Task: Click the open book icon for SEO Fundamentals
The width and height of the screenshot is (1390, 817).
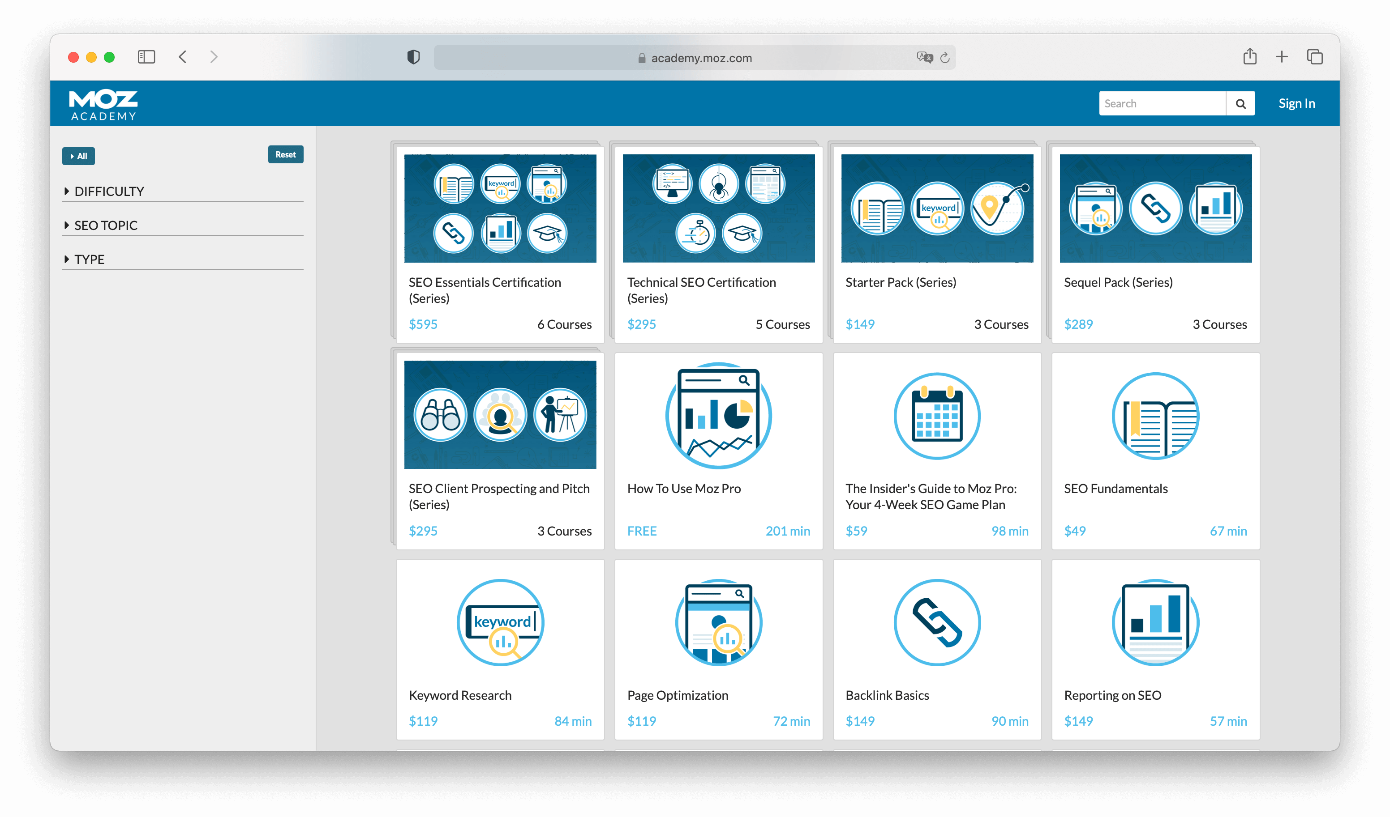Action: pos(1155,416)
